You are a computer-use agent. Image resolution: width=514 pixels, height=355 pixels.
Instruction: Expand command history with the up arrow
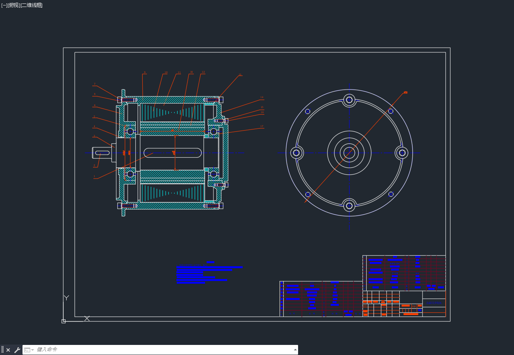295,350
